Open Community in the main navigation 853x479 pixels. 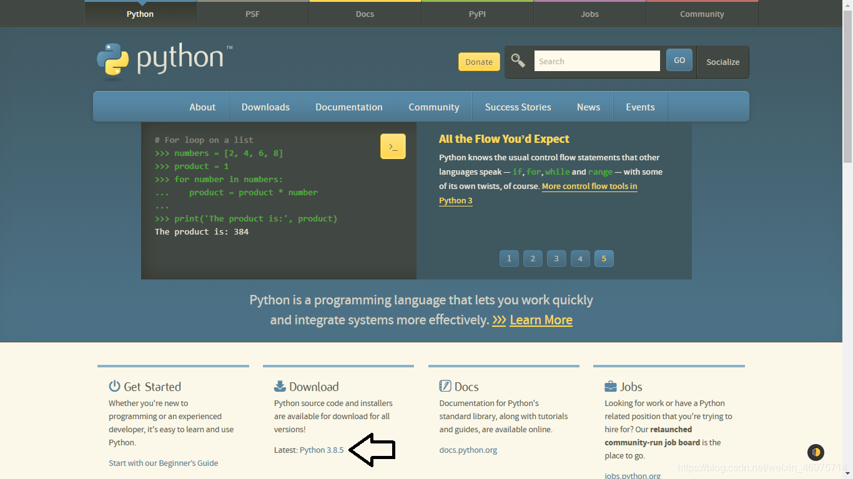(434, 107)
